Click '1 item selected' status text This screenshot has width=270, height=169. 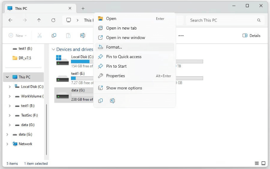click(36, 164)
